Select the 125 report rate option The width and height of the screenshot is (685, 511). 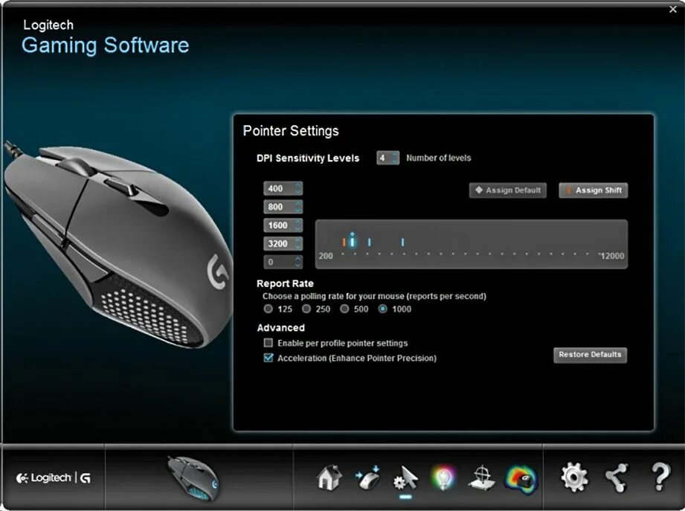268,309
